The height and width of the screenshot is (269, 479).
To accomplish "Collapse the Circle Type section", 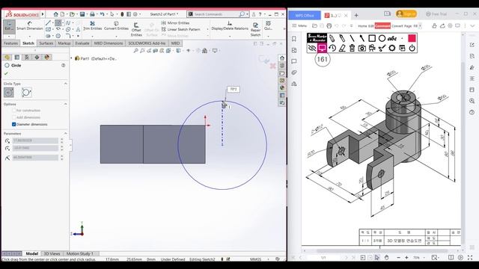I will click(x=65, y=84).
